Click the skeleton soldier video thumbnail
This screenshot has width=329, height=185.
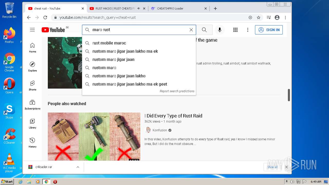coord(65,63)
